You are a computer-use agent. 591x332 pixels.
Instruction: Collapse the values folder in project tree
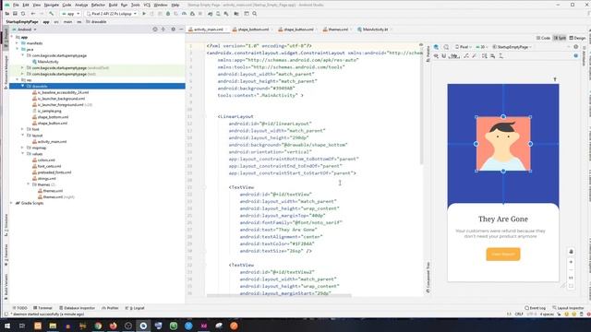[22, 154]
